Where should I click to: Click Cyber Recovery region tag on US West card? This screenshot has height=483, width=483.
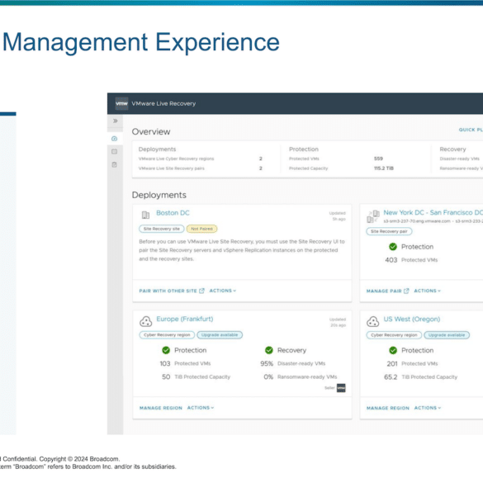(x=394, y=335)
